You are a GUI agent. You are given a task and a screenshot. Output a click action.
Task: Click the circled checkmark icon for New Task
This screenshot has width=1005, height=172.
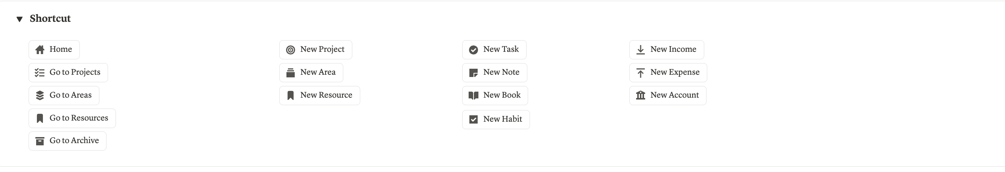(x=473, y=50)
